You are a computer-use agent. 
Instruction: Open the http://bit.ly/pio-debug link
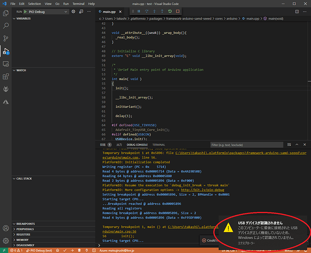tap(202, 190)
